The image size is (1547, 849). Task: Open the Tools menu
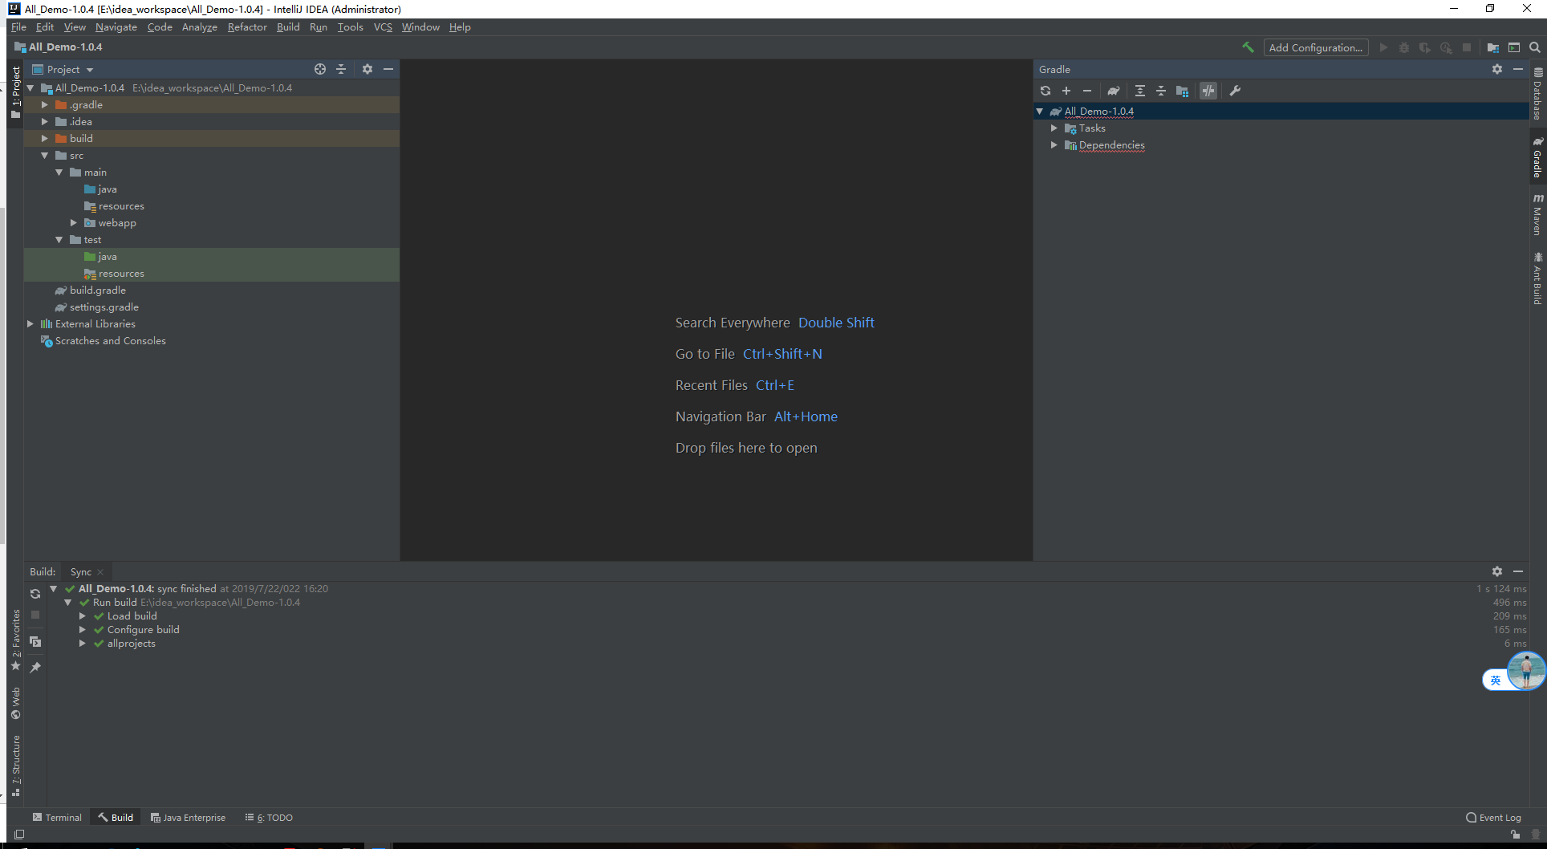point(351,27)
